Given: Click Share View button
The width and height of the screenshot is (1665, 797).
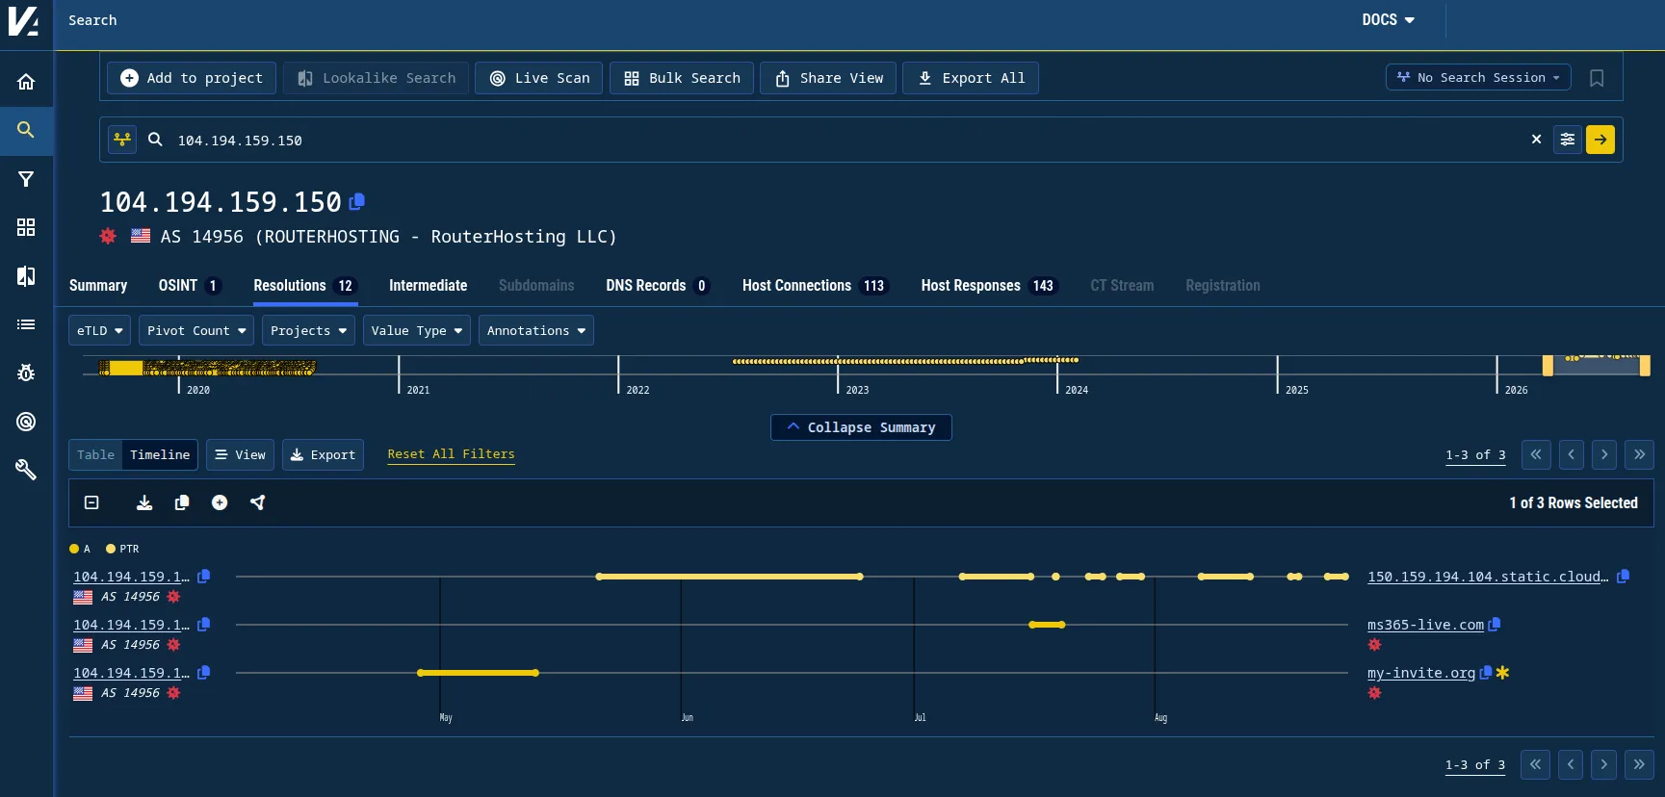Looking at the screenshot, I should tap(828, 78).
